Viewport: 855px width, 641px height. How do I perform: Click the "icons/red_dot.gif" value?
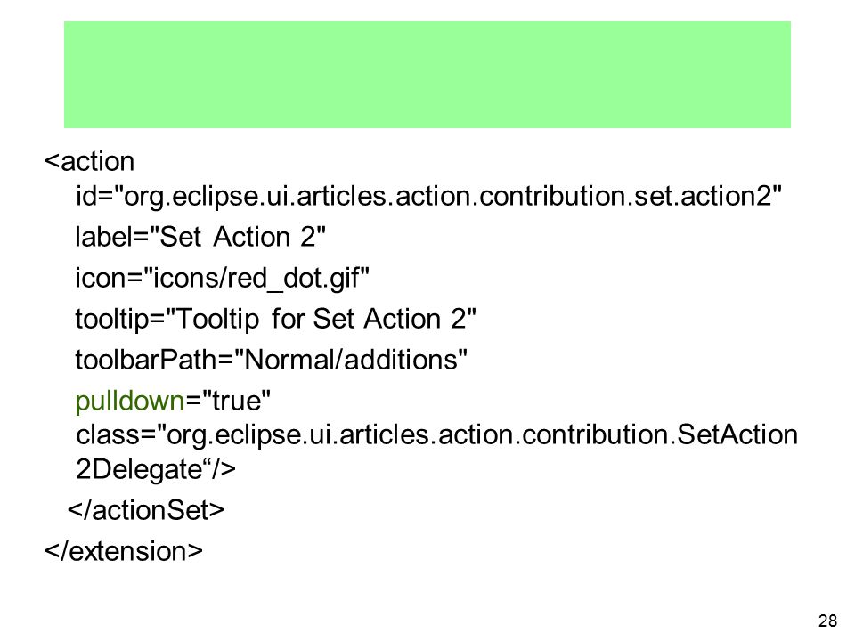coord(256,279)
